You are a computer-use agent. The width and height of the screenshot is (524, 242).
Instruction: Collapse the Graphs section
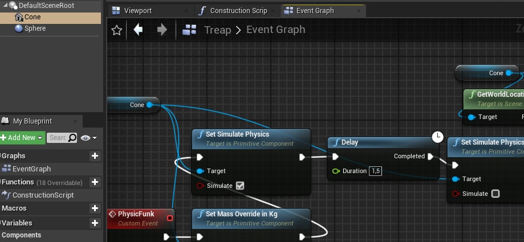[13, 156]
